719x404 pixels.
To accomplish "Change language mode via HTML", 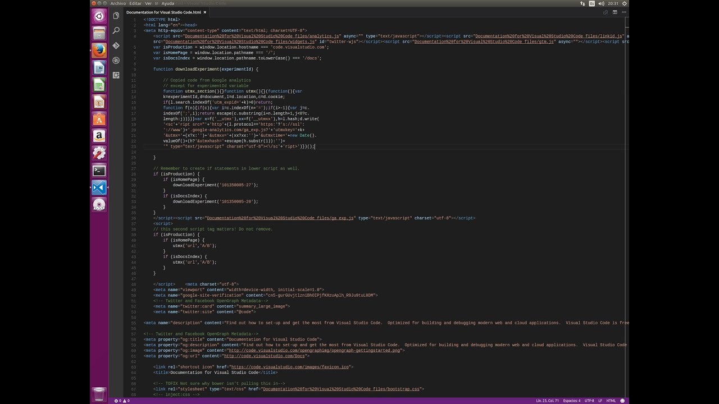I will [611, 401].
